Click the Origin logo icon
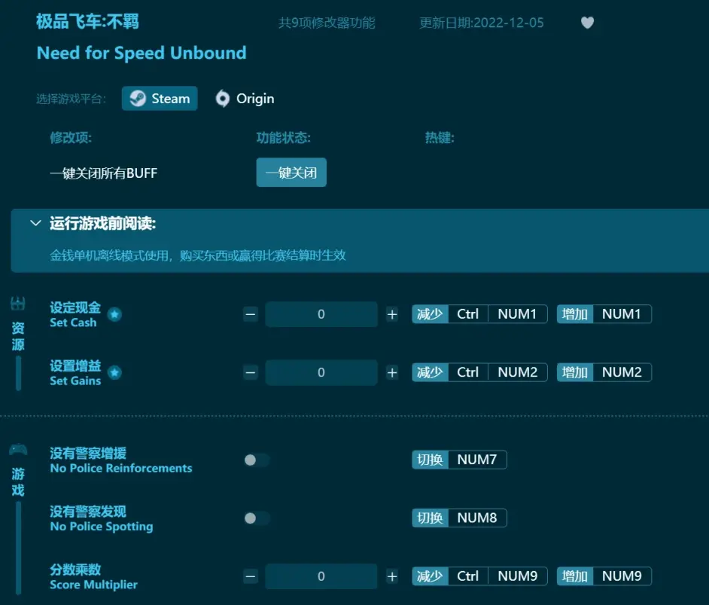This screenshot has width=709, height=605. [x=223, y=98]
